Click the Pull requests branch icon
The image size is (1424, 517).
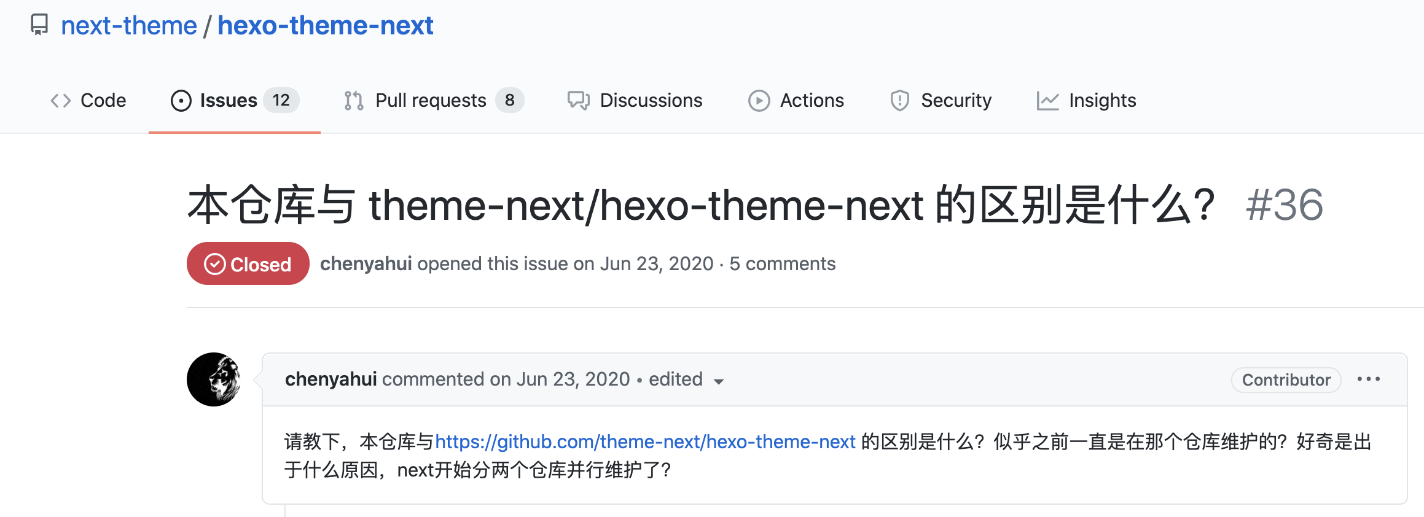[x=354, y=101]
